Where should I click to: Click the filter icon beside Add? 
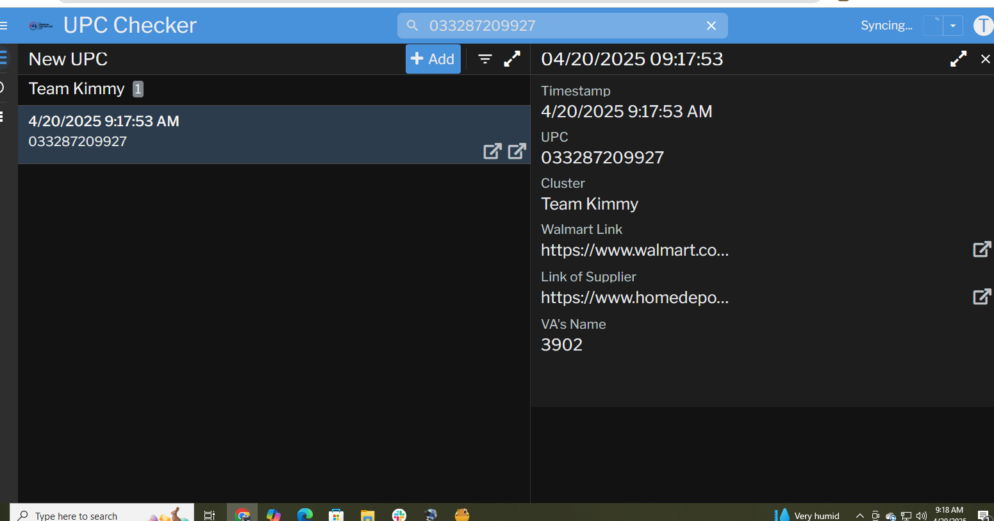pos(485,59)
